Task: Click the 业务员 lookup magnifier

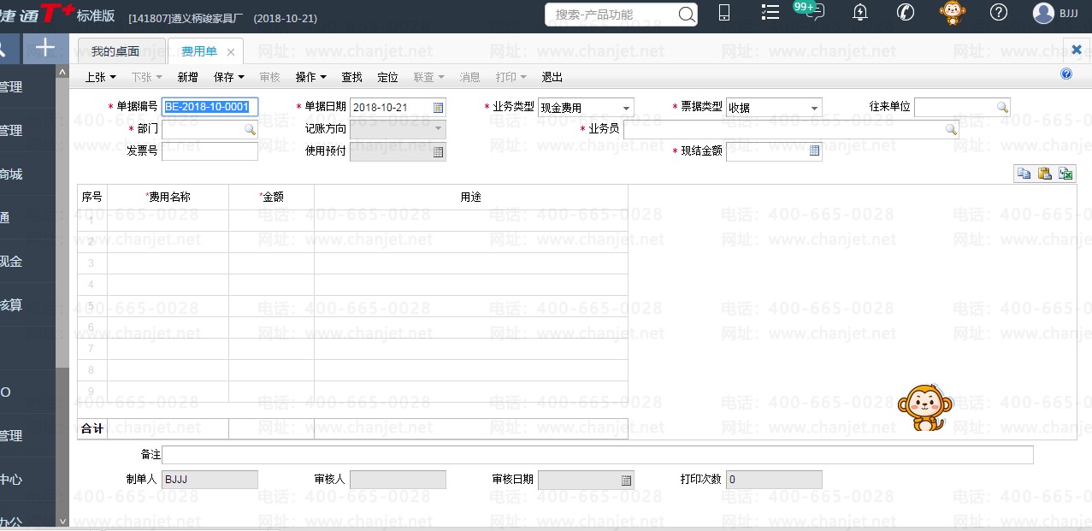Action: point(951,129)
